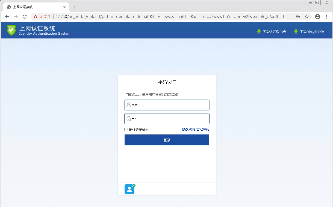Bookmark this page with star icon
Image resolution: width=333 pixels, height=207 pixels.
(x=307, y=17)
